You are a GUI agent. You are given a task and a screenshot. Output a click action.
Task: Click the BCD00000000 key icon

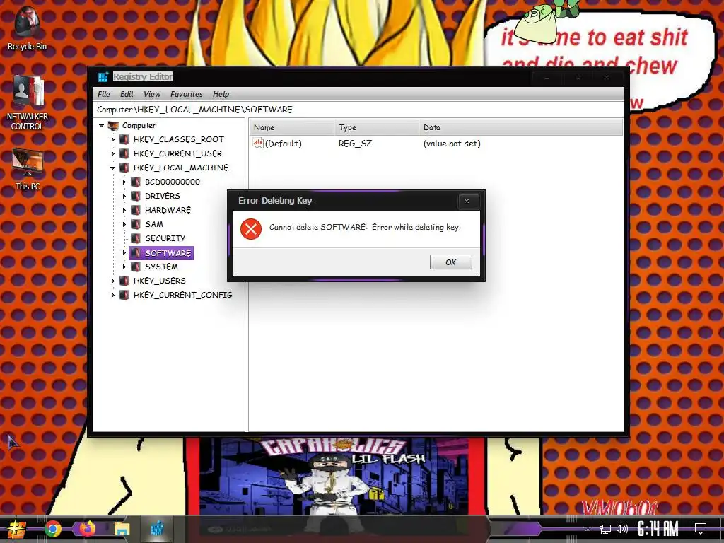(x=136, y=182)
